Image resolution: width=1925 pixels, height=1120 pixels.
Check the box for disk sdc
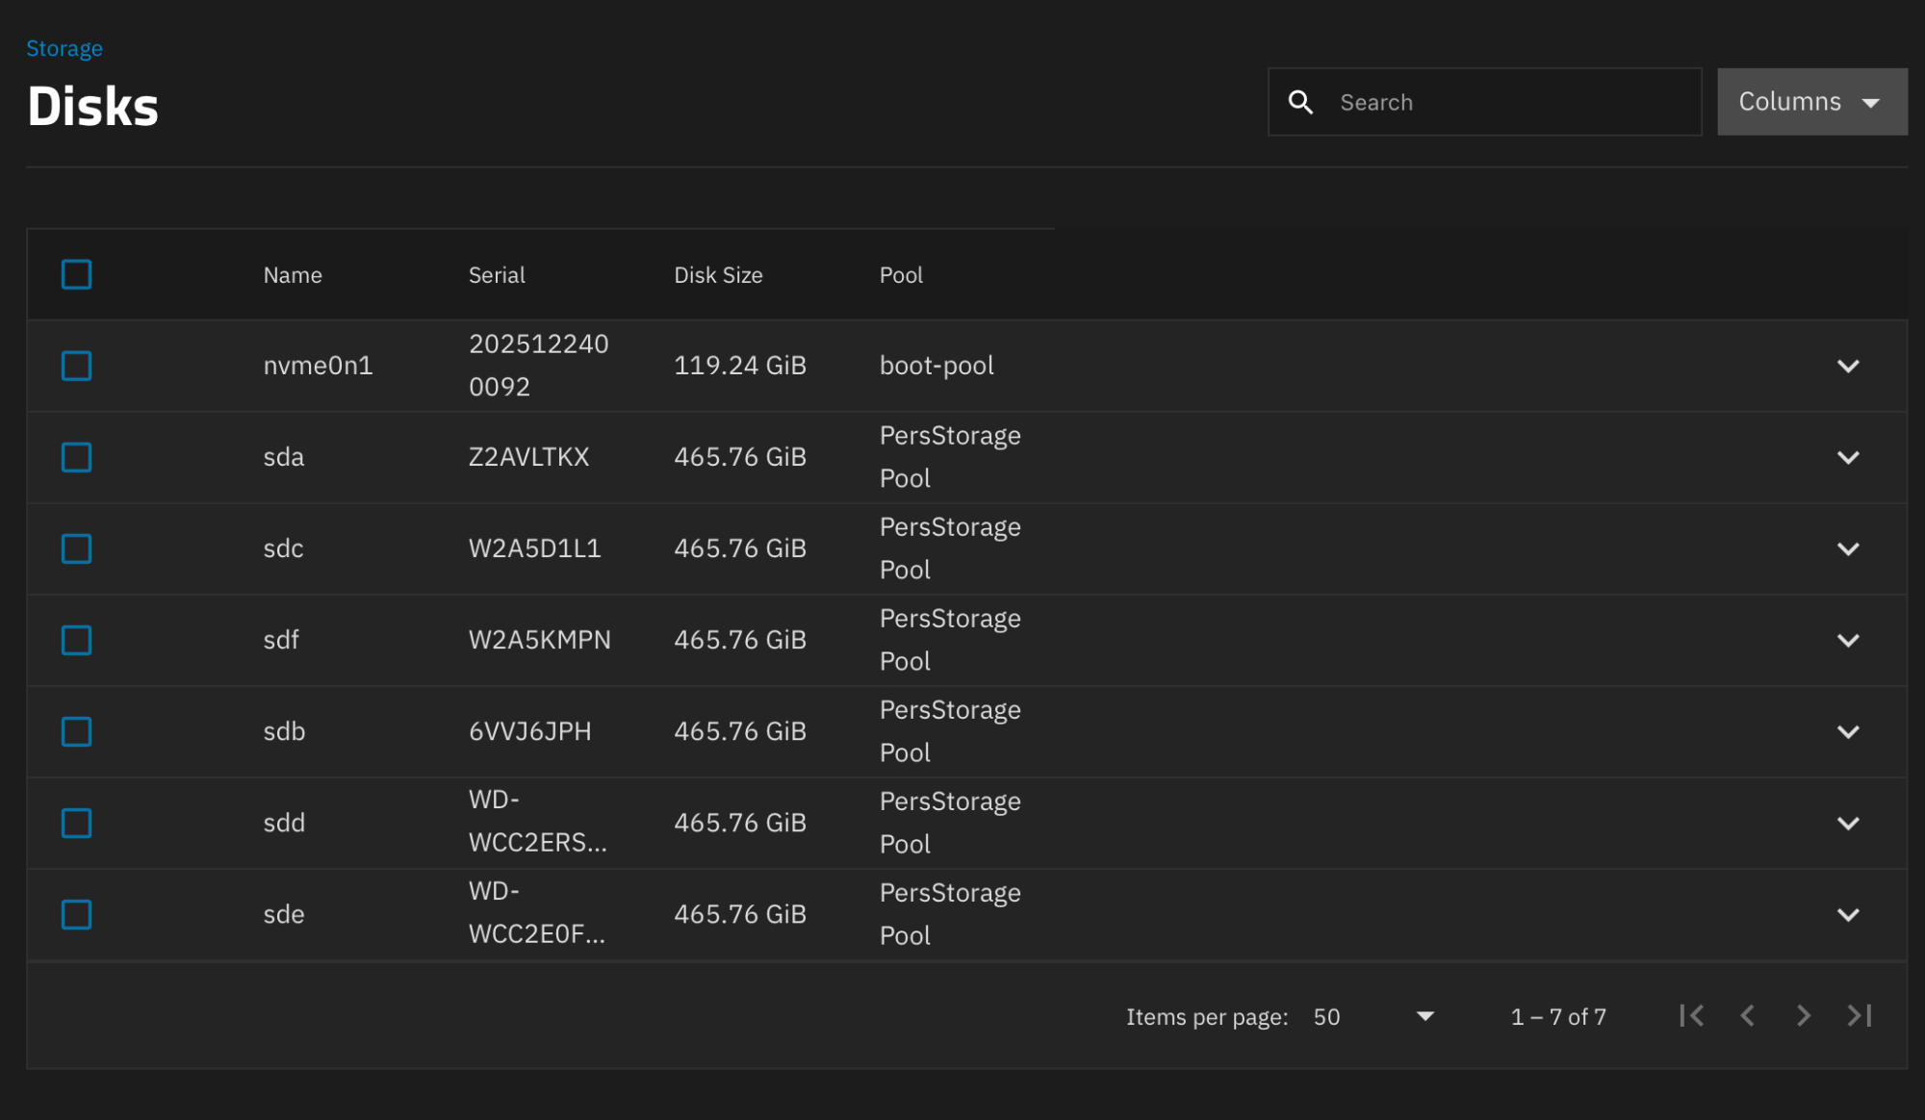pyautogui.click(x=76, y=548)
